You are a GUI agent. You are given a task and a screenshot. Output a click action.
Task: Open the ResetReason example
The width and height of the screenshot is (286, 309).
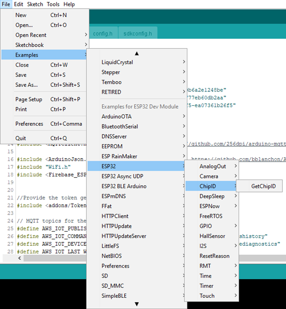[x=212, y=256]
